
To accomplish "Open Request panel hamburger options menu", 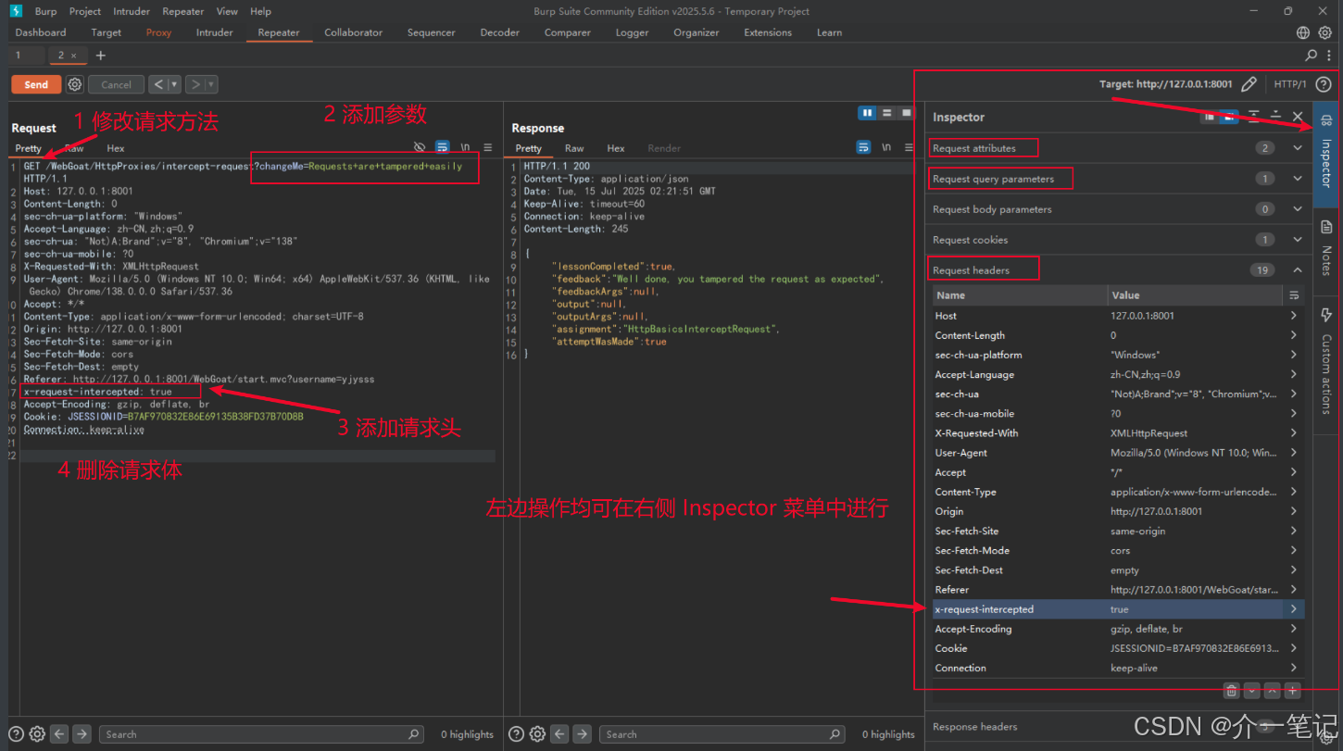I will tap(488, 147).
